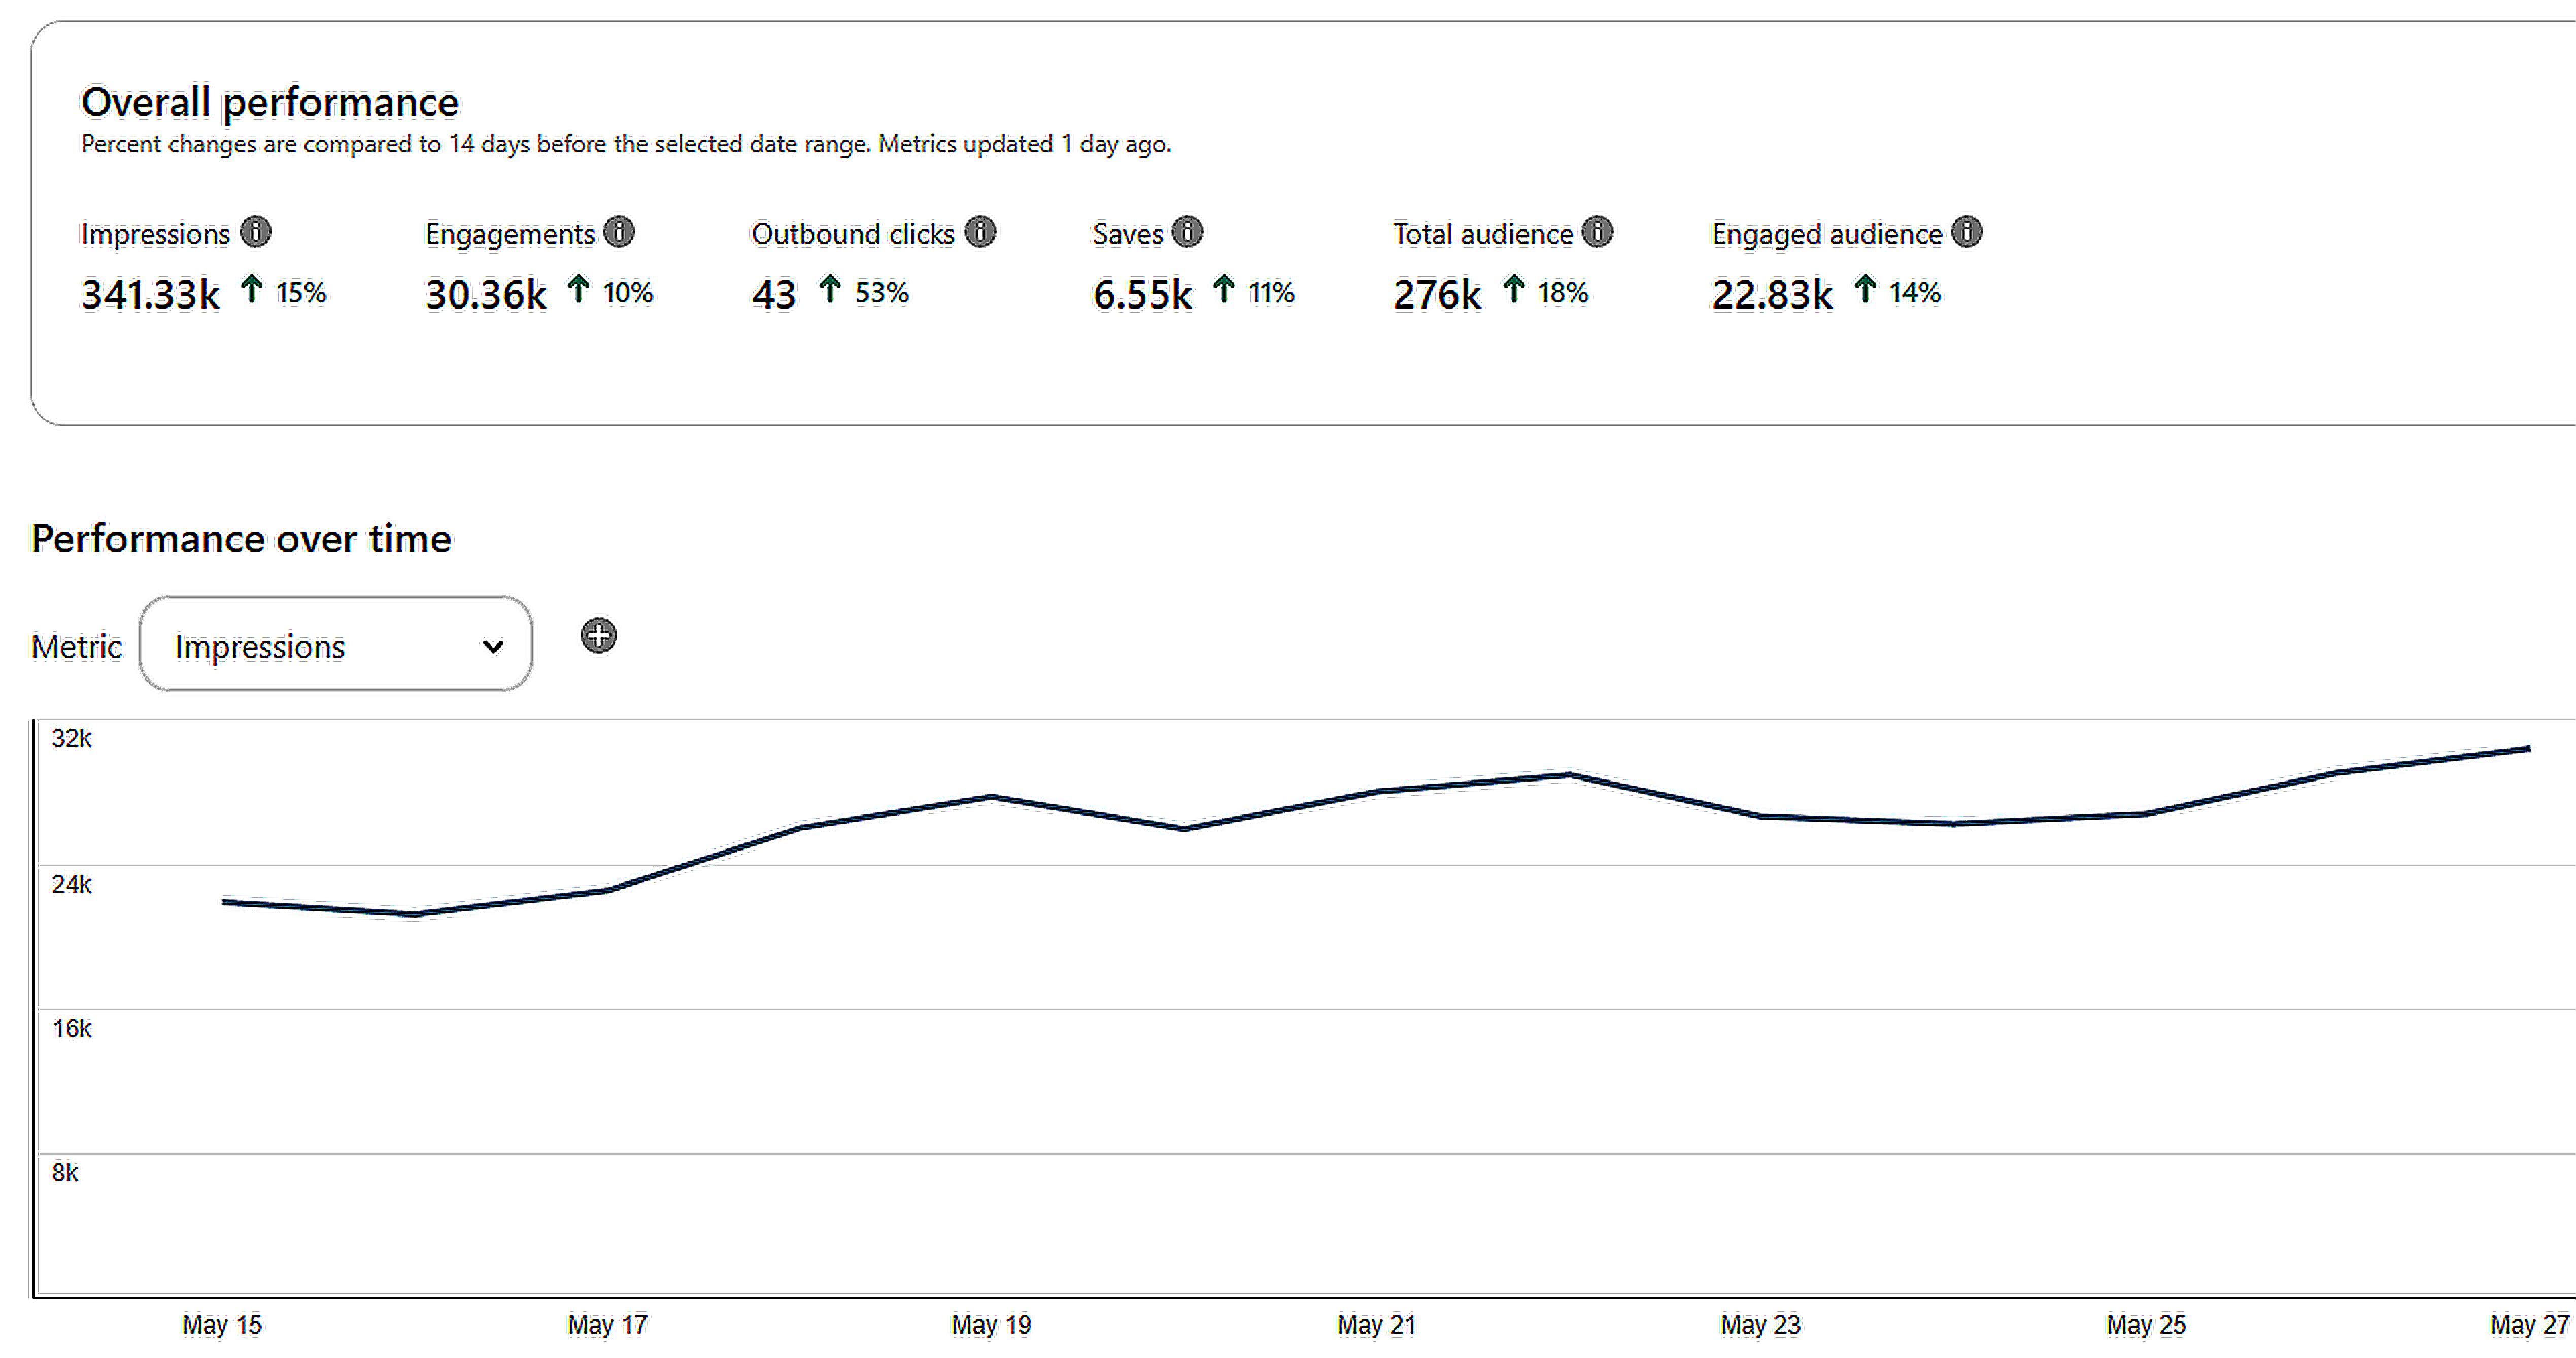
Task: Open the Impressions metric dropdown
Action: (x=335, y=645)
